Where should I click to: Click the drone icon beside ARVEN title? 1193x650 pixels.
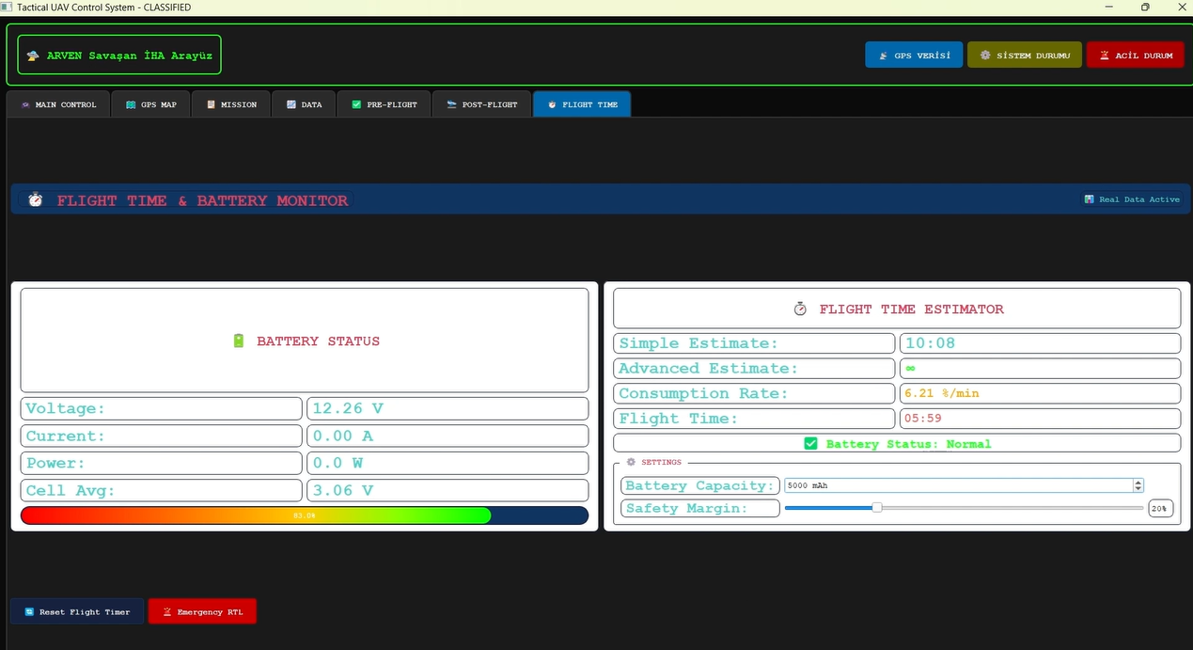click(33, 55)
